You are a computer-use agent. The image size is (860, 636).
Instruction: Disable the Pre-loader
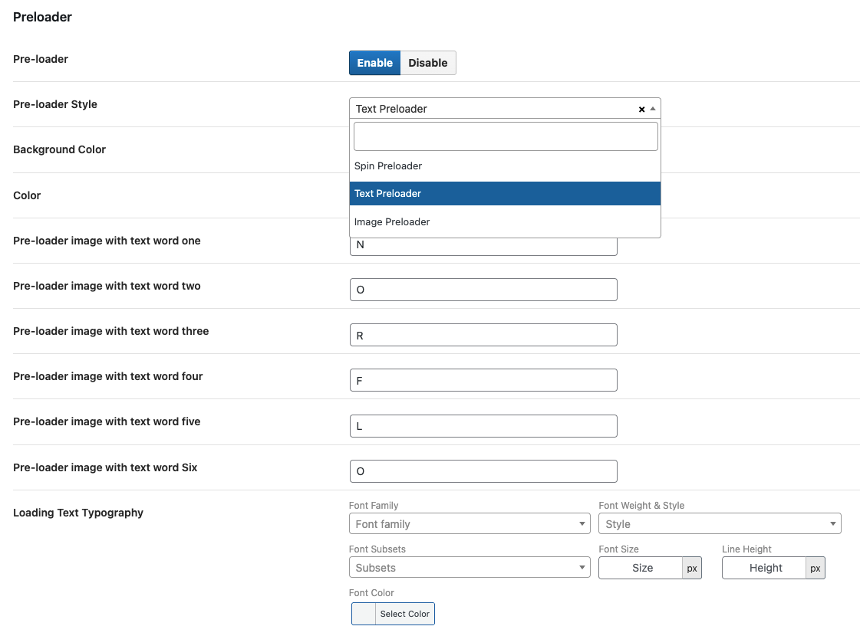427,63
